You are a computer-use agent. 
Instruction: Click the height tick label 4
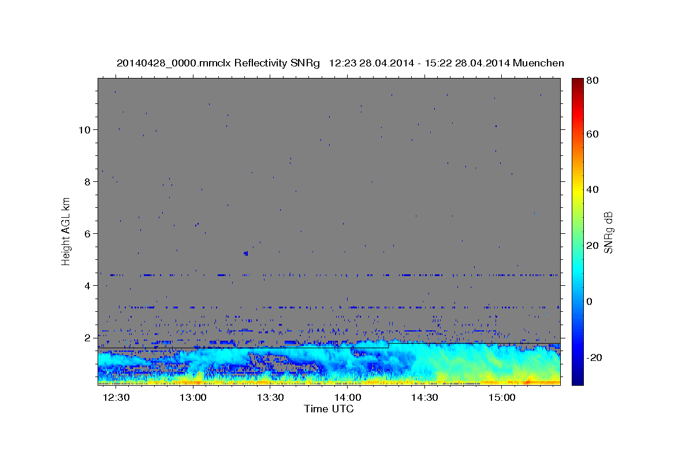click(x=86, y=285)
